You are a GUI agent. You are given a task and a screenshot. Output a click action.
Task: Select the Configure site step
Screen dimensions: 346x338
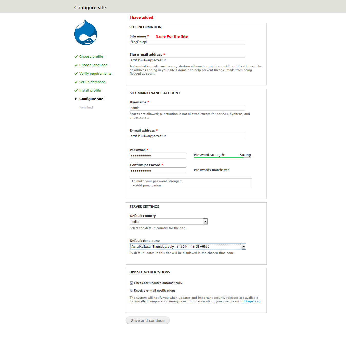(x=91, y=99)
